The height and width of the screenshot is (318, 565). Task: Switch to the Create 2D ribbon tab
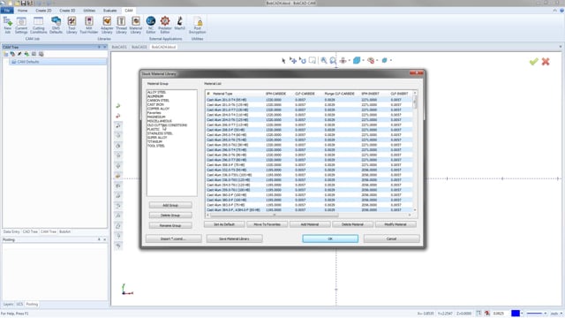[43, 11]
